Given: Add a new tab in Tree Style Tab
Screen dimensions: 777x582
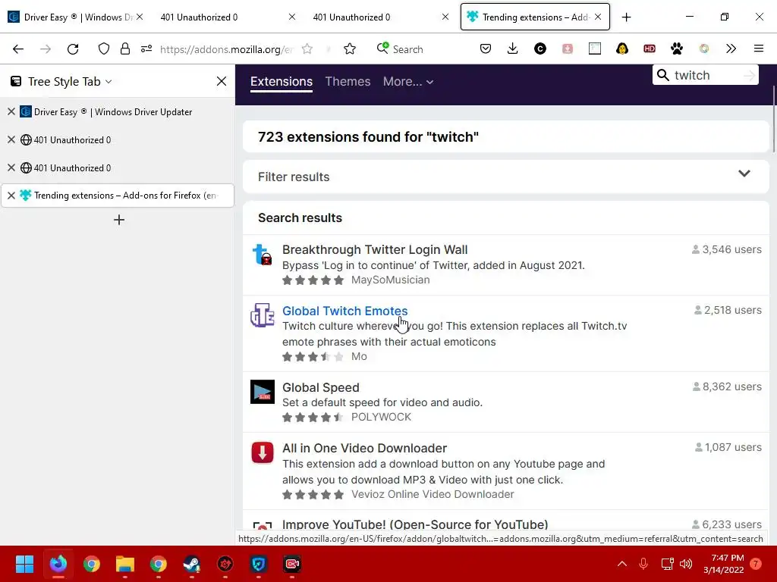Looking at the screenshot, I should [119, 220].
